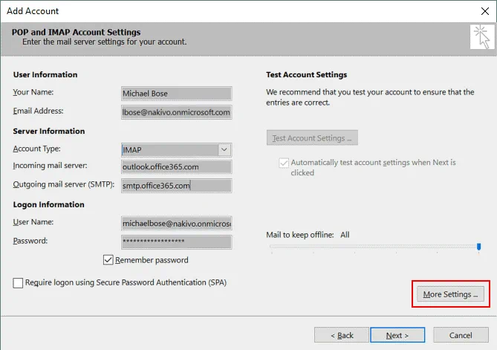Click the User Name text box
Viewport: 497px width, 350px height.
pyautogui.click(x=176, y=223)
